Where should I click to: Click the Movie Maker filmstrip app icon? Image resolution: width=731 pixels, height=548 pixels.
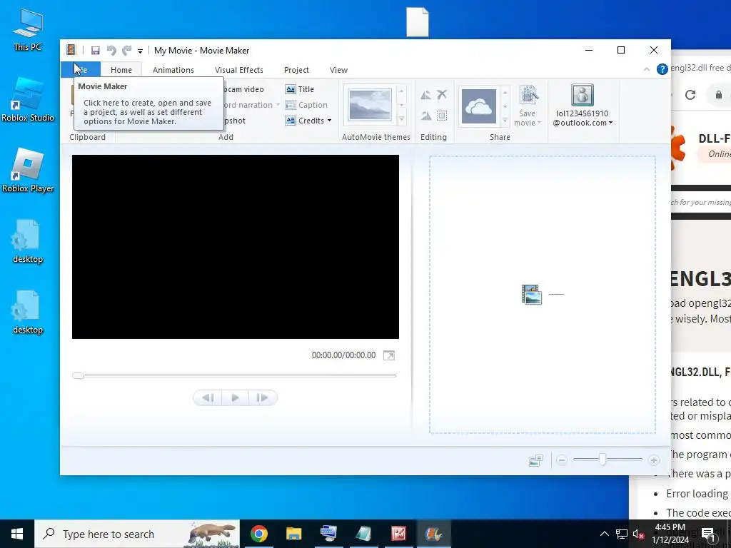[x=71, y=50]
